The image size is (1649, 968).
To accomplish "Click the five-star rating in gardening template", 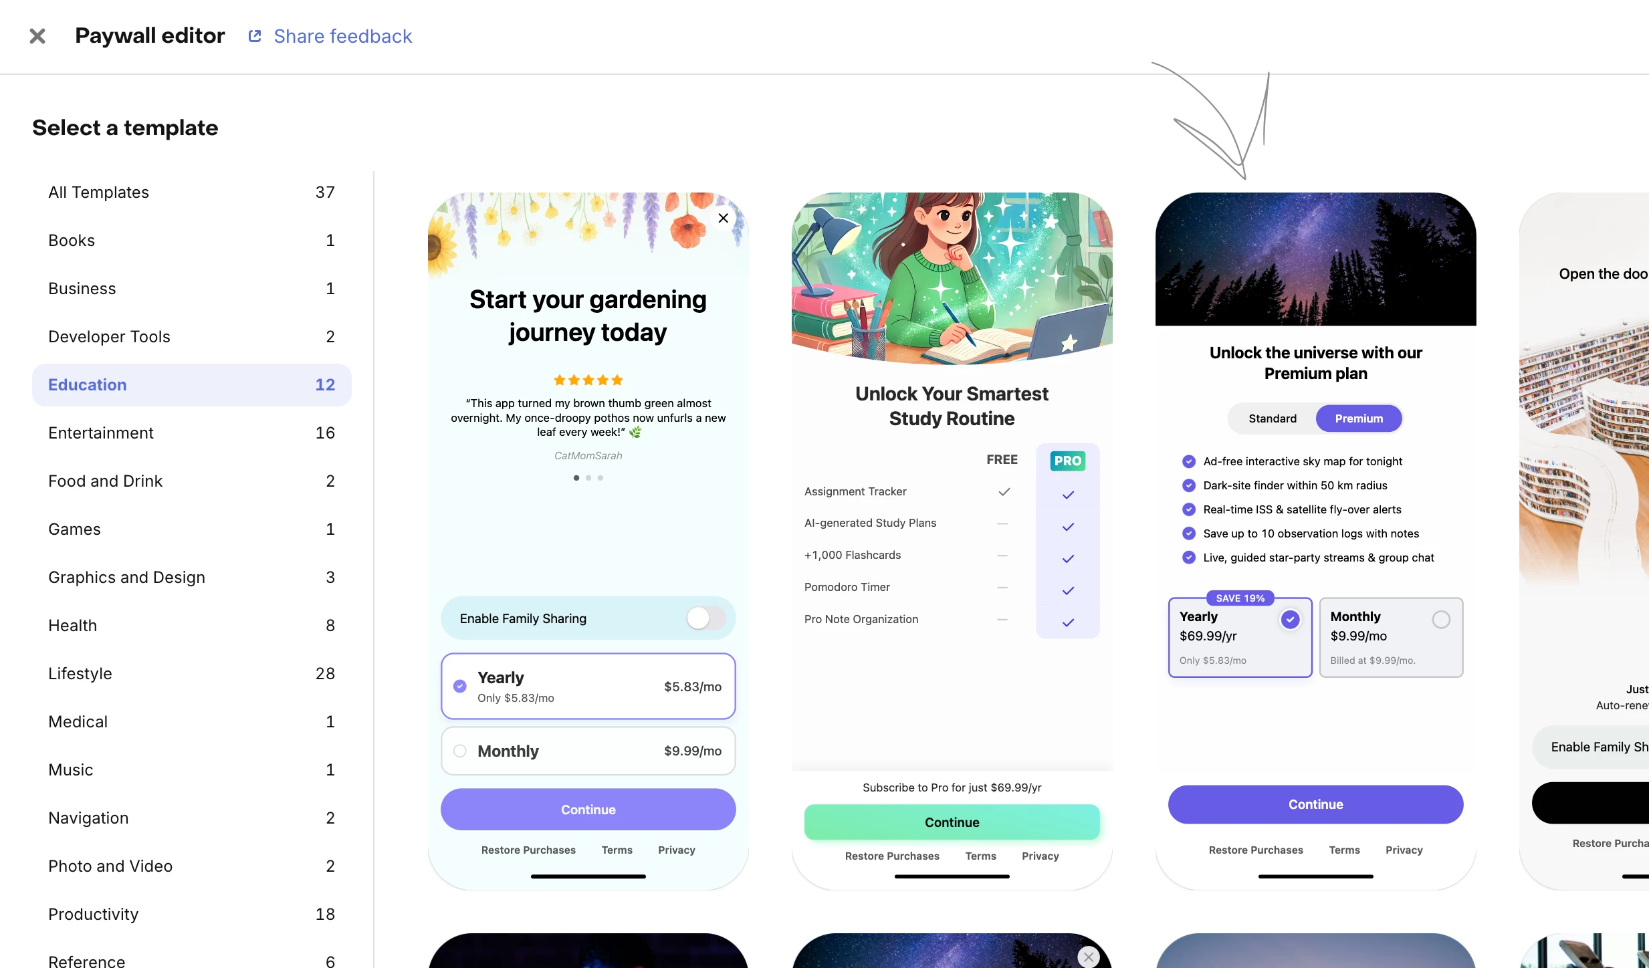I will 588,380.
